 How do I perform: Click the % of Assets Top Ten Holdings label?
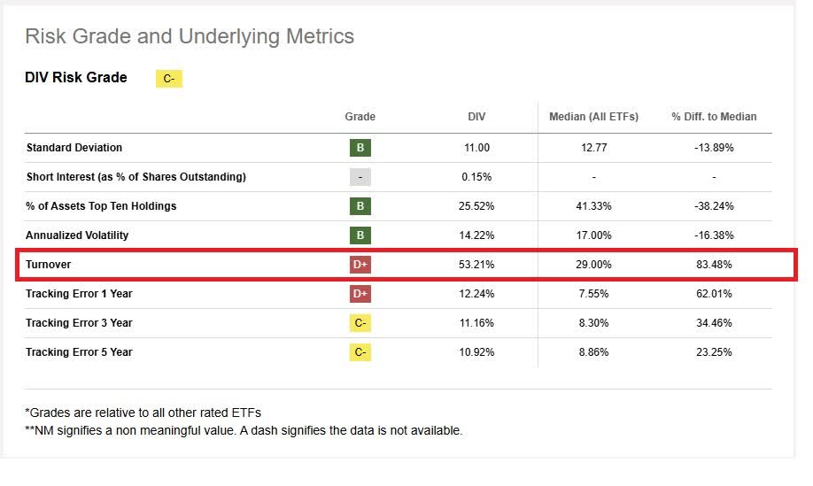pos(101,206)
